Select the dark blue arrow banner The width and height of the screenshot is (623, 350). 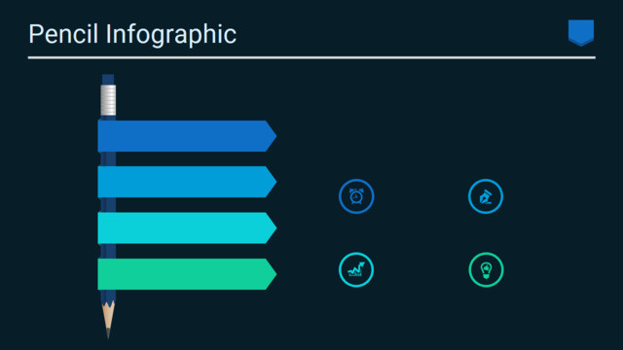coord(187,136)
